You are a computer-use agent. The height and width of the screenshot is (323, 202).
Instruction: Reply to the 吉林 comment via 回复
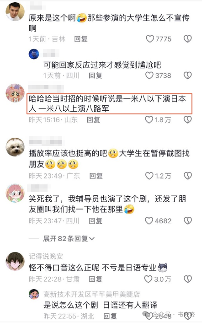pyautogui.click(x=81, y=39)
